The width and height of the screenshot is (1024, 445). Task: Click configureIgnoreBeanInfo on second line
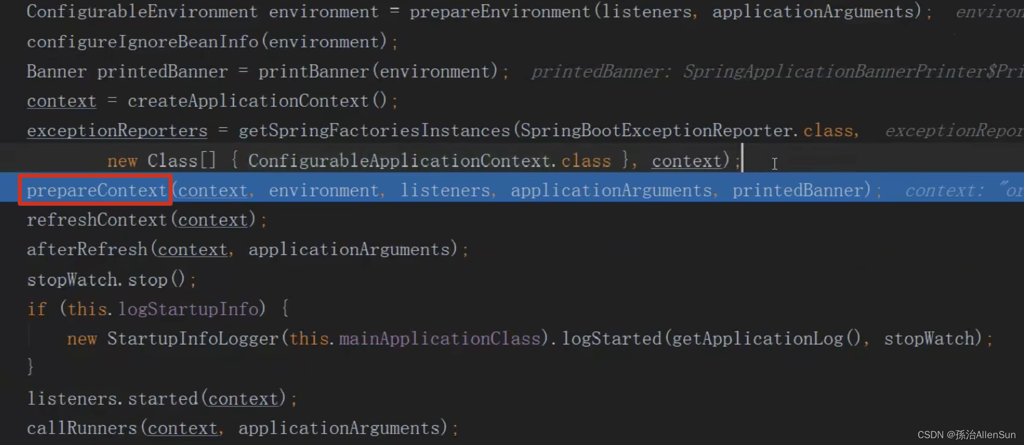pos(143,42)
